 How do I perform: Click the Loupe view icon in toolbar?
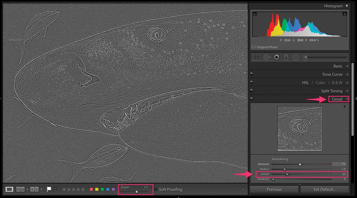click(9, 189)
